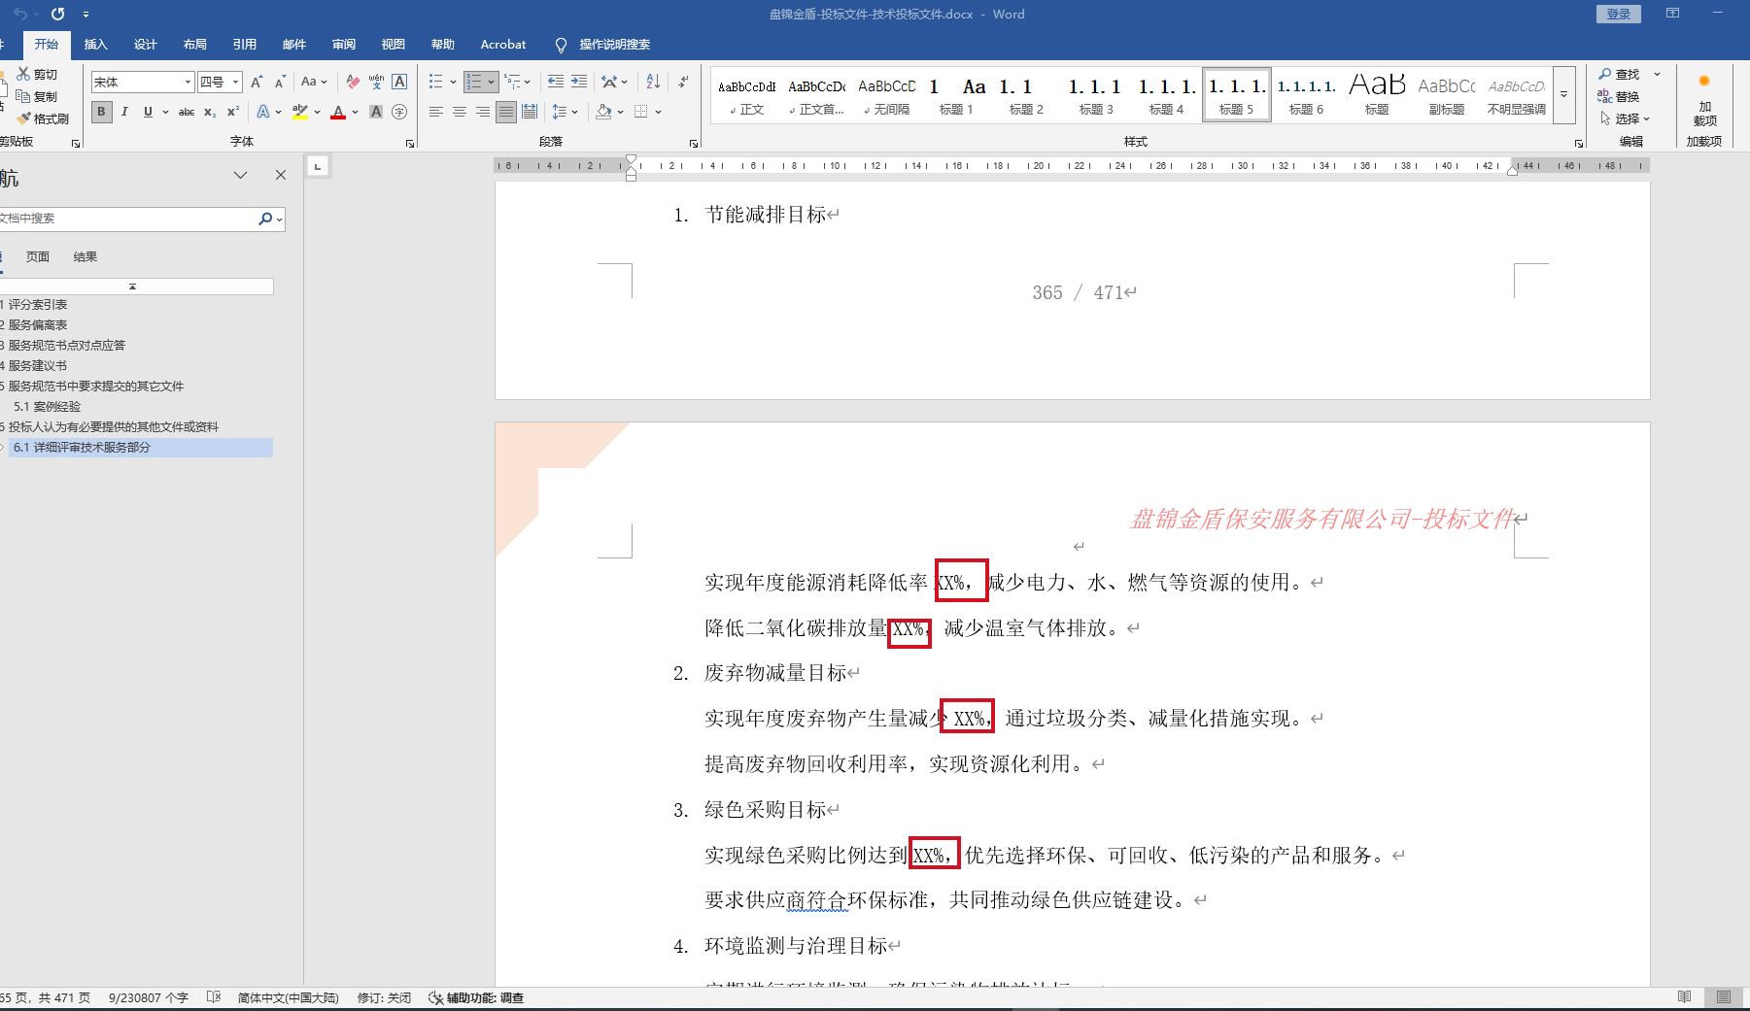Click the Cut (剪切) scissors icon
The height and width of the screenshot is (1011, 1750).
(23, 74)
